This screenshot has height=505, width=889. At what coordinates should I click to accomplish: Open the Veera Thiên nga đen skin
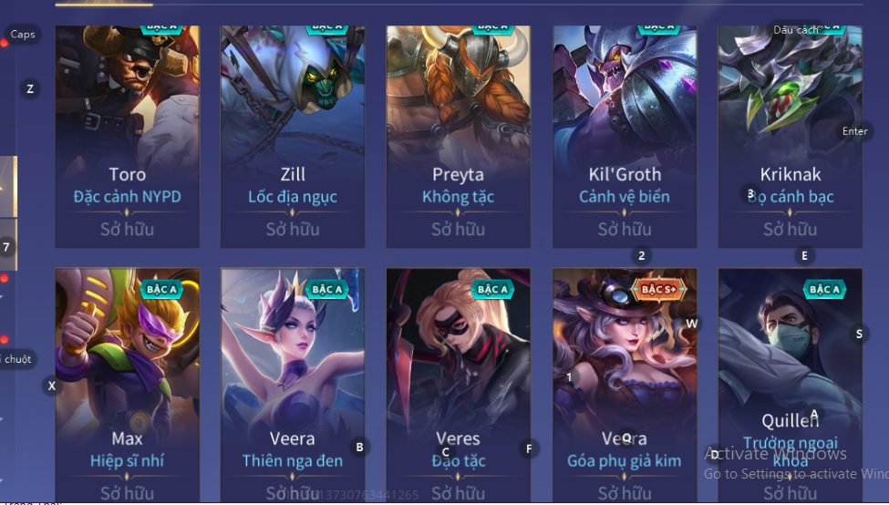pyautogui.click(x=293, y=386)
